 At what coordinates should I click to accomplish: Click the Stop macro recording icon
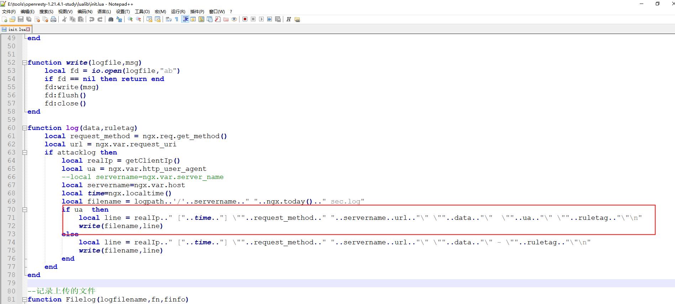(253, 19)
